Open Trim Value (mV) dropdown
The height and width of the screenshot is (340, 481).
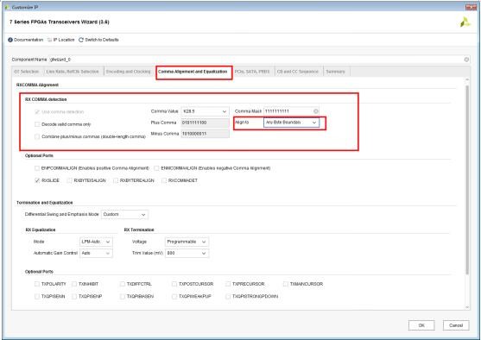coord(187,253)
